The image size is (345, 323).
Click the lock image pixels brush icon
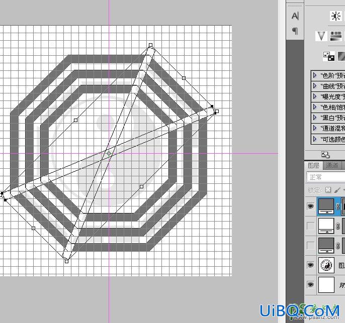tap(337, 189)
